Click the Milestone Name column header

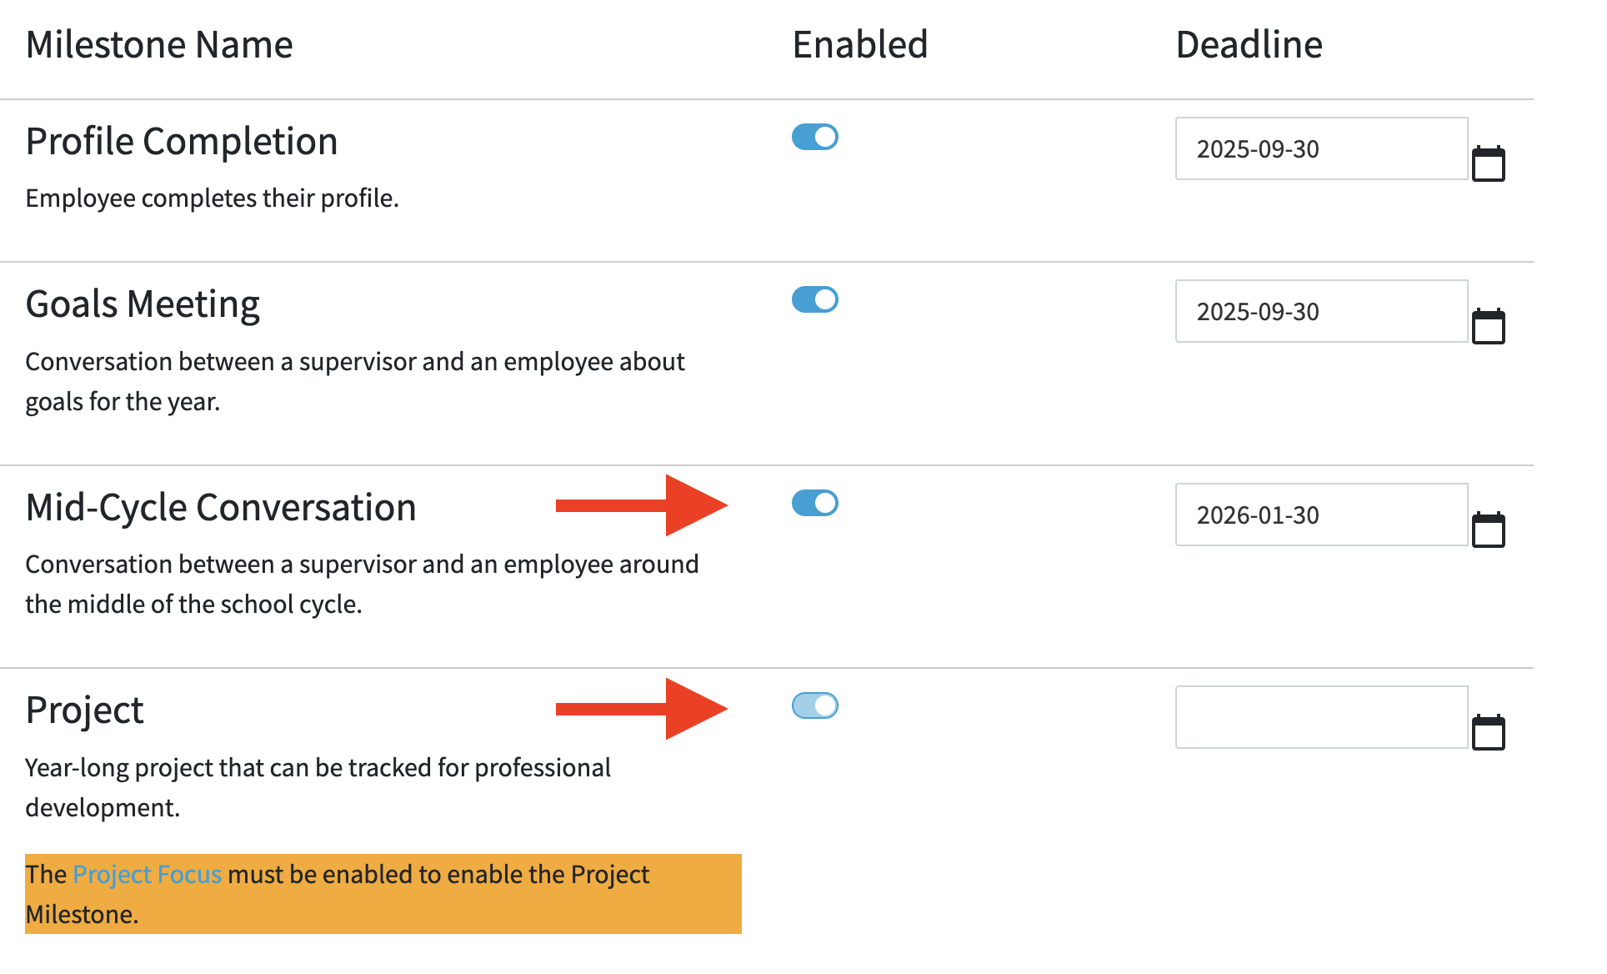(159, 44)
